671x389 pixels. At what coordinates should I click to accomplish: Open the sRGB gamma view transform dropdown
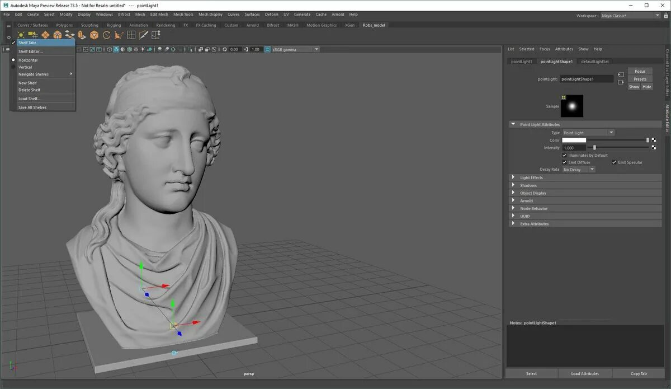[296, 49]
